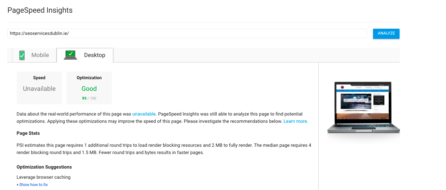Select the Desktop tab
This screenshot has height=190, width=446.
pyautogui.click(x=85, y=55)
